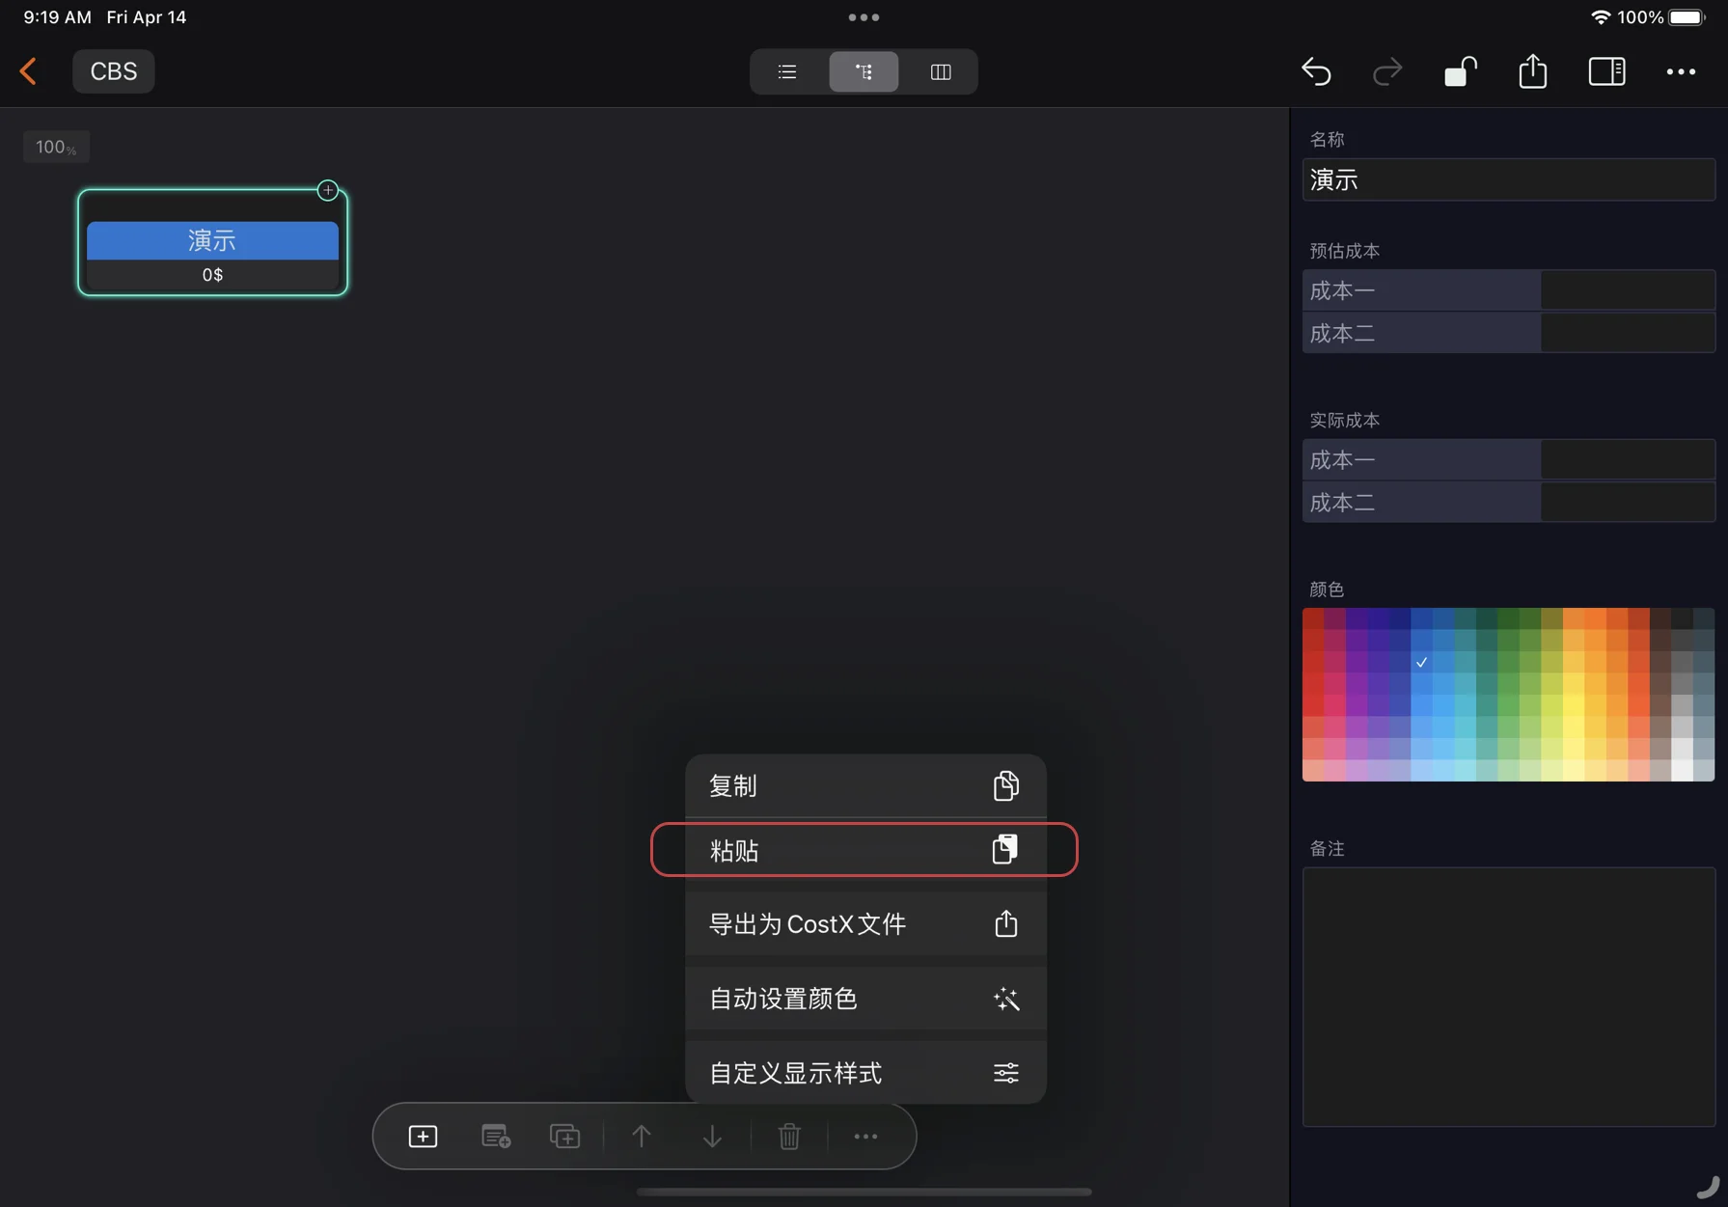Pick the checked blue color swatch
This screenshot has width=1728, height=1207.
[1421, 663]
